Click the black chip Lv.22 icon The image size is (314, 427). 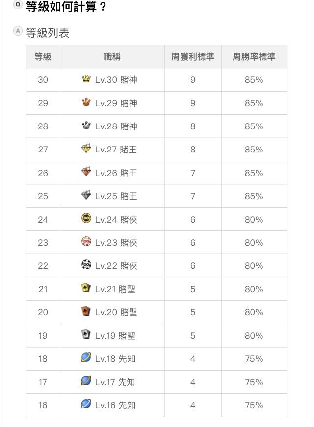(x=86, y=264)
